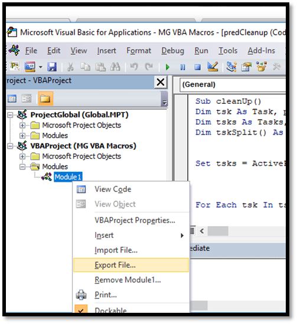
Task: Click the VBA application icon in title bar
Action: click(12, 32)
